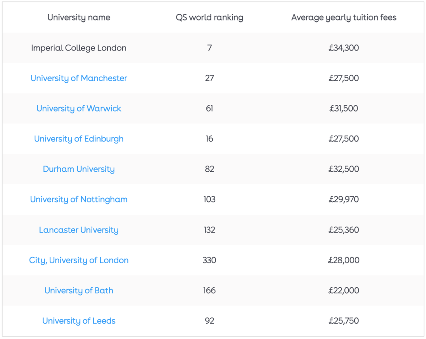The width and height of the screenshot is (426, 339).
Task: Click the QS world ranking header
Action: click(x=209, y=18)
